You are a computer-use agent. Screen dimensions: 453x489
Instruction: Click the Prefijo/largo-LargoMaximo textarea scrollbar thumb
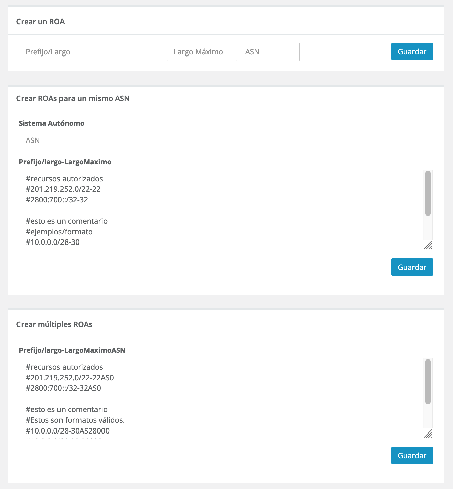(x=428, y=193)
